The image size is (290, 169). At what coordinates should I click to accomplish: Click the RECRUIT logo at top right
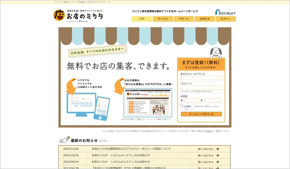click(225, 12)
